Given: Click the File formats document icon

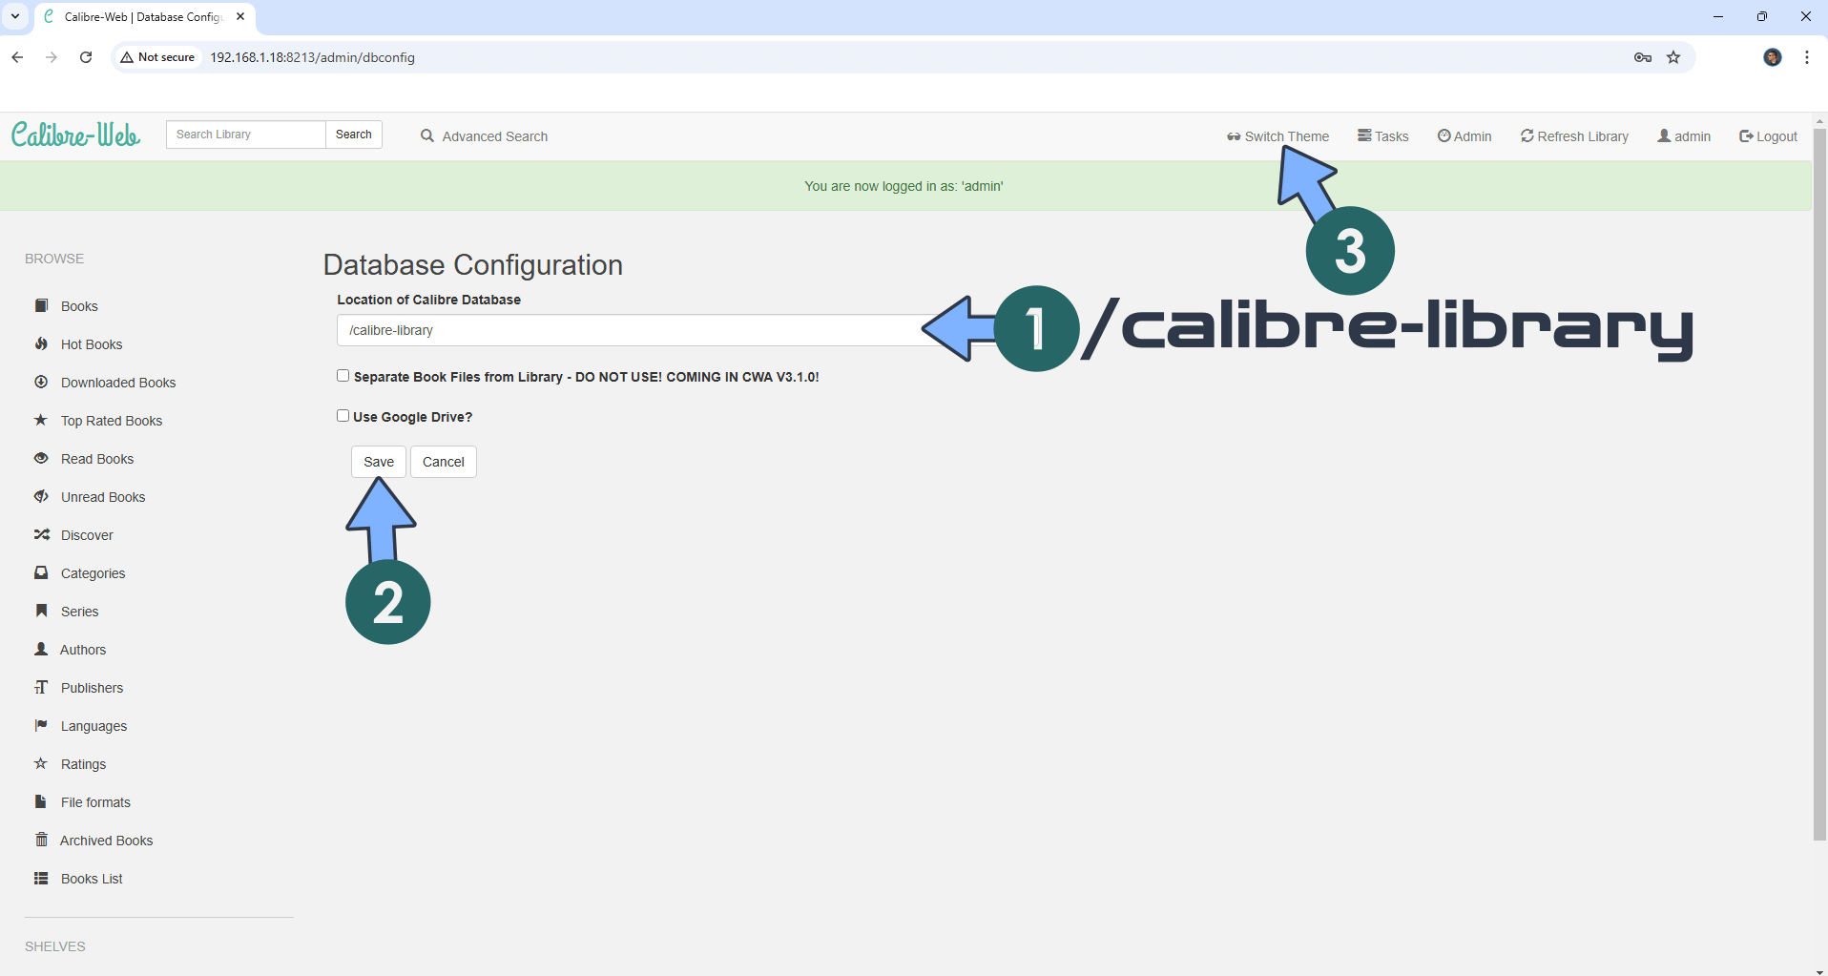Looking at the screenshot, I should pyautogui.click(x=41, y=801).
